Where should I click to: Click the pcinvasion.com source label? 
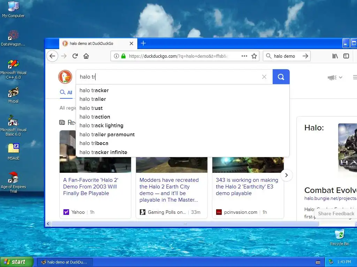pyautogui.click(x=241, y=212)
